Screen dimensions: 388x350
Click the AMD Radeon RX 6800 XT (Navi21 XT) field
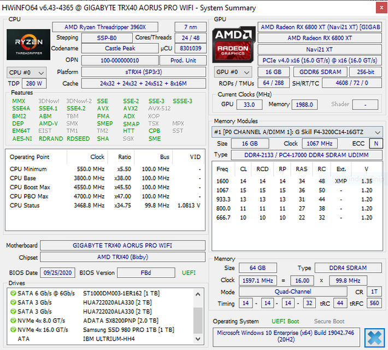[x=320, y=27]
